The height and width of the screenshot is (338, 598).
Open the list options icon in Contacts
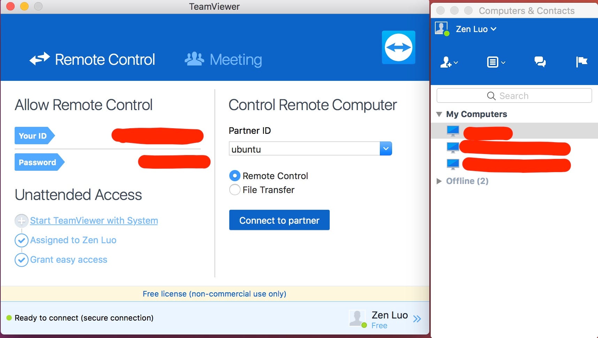(x=496, y=62)
